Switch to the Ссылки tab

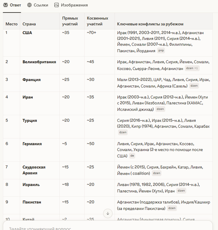(x=38, y=5)
